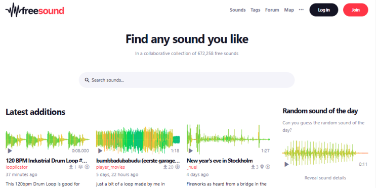Click download icon of bumbbadubabudu sound
The width and height of the screenshot is (376, 188).
[165, 167]
